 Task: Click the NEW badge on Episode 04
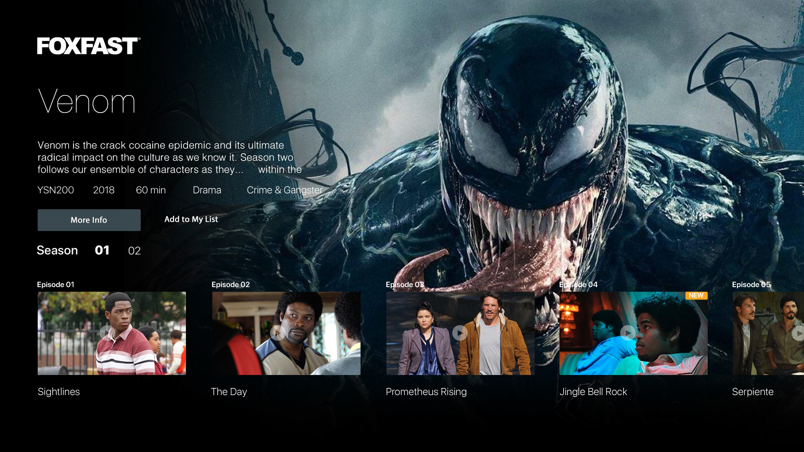tap(696, 295)
